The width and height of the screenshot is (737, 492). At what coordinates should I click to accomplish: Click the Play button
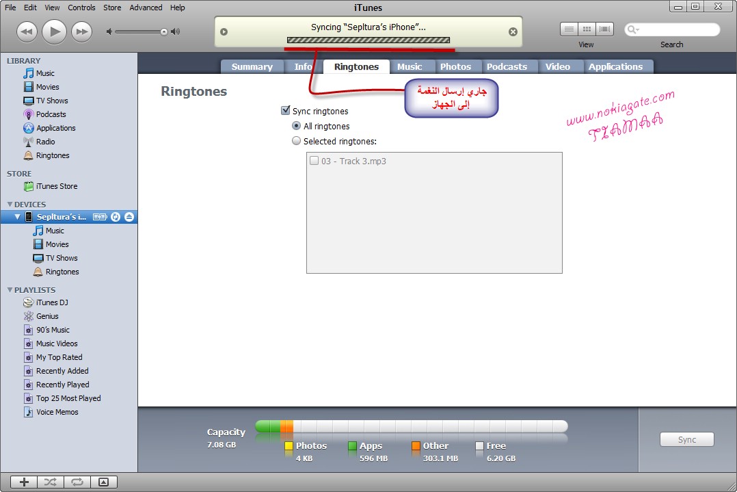click(x=54, y=31)
